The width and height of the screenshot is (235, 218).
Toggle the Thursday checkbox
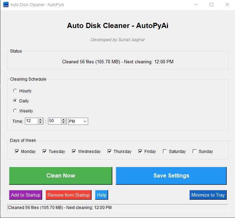[x=110, y=151]
